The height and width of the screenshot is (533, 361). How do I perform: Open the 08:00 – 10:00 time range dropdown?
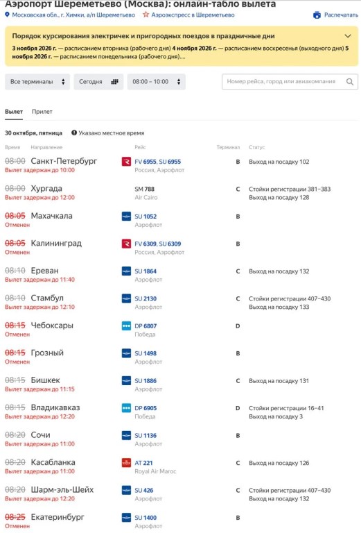[157, 82]
